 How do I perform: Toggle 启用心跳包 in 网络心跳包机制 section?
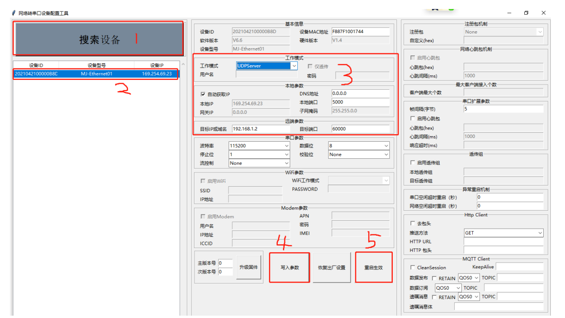point(413,58)
